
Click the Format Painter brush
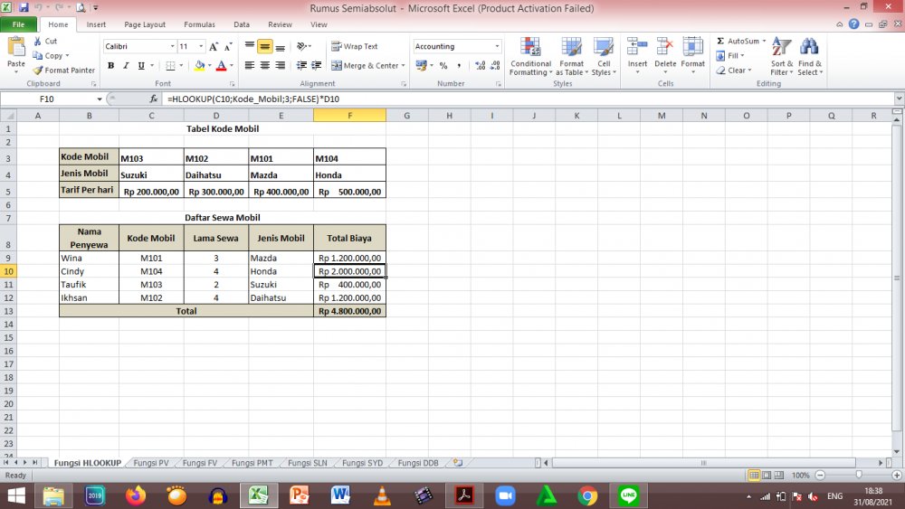(x=37, y=71)
